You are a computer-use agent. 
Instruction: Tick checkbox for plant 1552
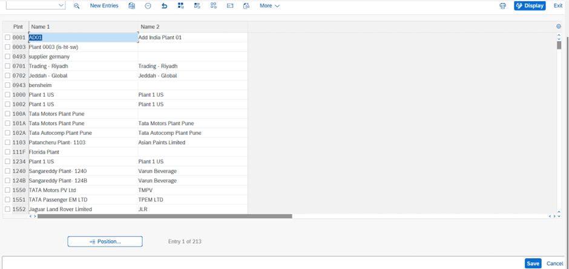8,209
